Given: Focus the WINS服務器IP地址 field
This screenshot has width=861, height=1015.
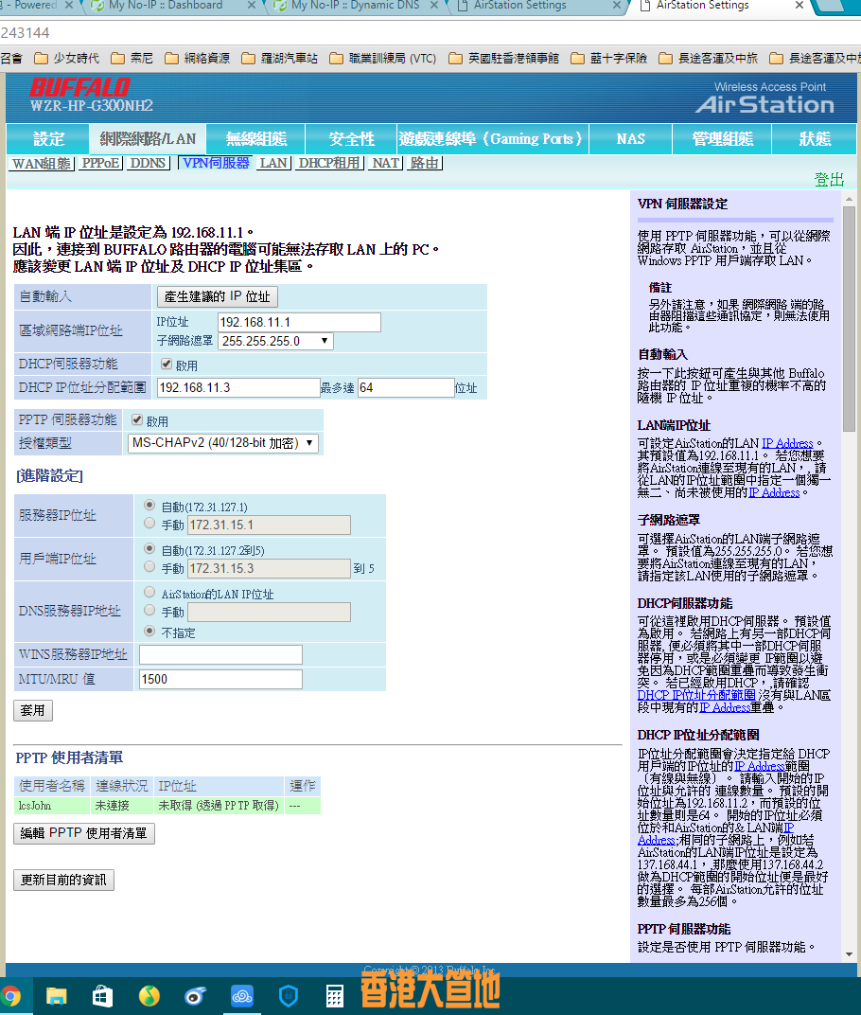Looking at the screenshot, I should coord(220,654).
